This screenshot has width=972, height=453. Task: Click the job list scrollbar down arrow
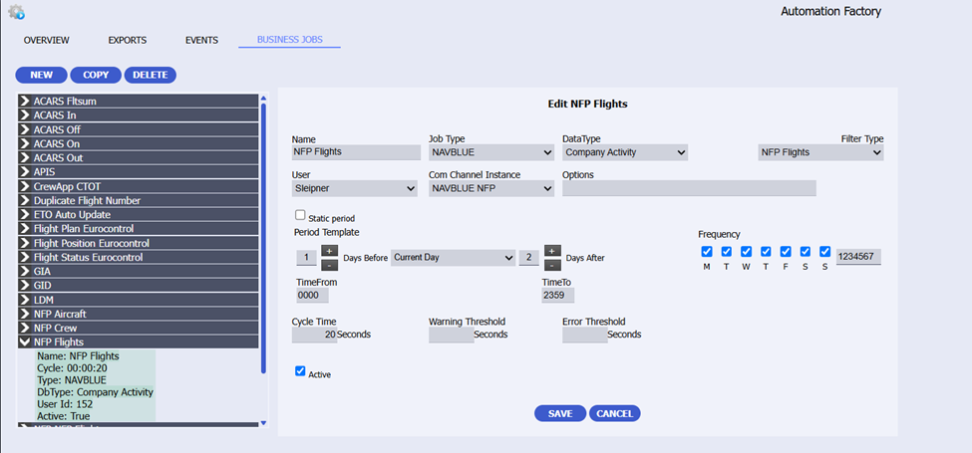click(263, 424)
